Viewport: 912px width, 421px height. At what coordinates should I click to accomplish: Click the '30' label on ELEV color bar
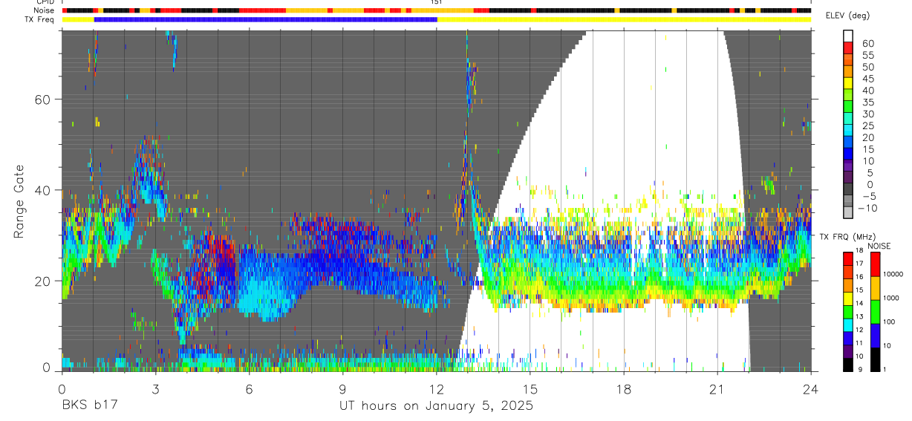point(867,114)
